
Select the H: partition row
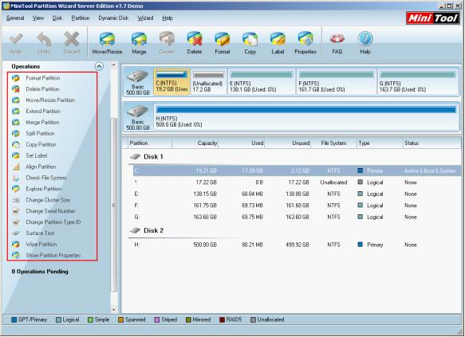tap(297, 245)
